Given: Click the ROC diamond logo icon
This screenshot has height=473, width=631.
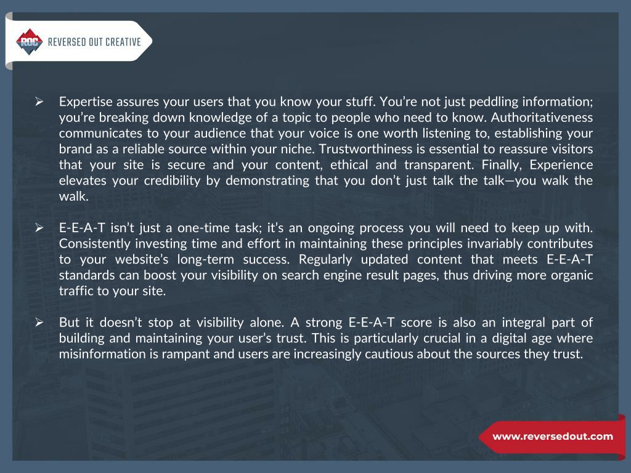Looking at the screenshot, I should (x=30, y=41).
